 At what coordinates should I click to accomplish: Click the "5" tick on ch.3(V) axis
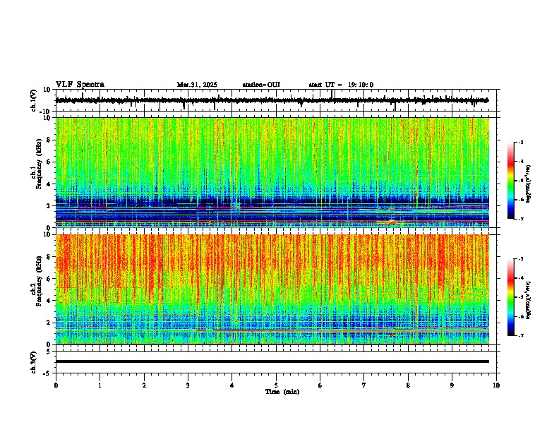click(x=49, y=352)
